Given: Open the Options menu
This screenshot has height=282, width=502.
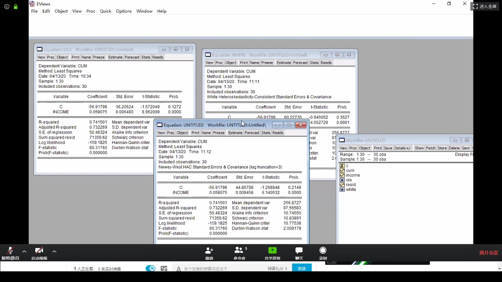Looking at the screenshot, I should click(x=124, y=11).
